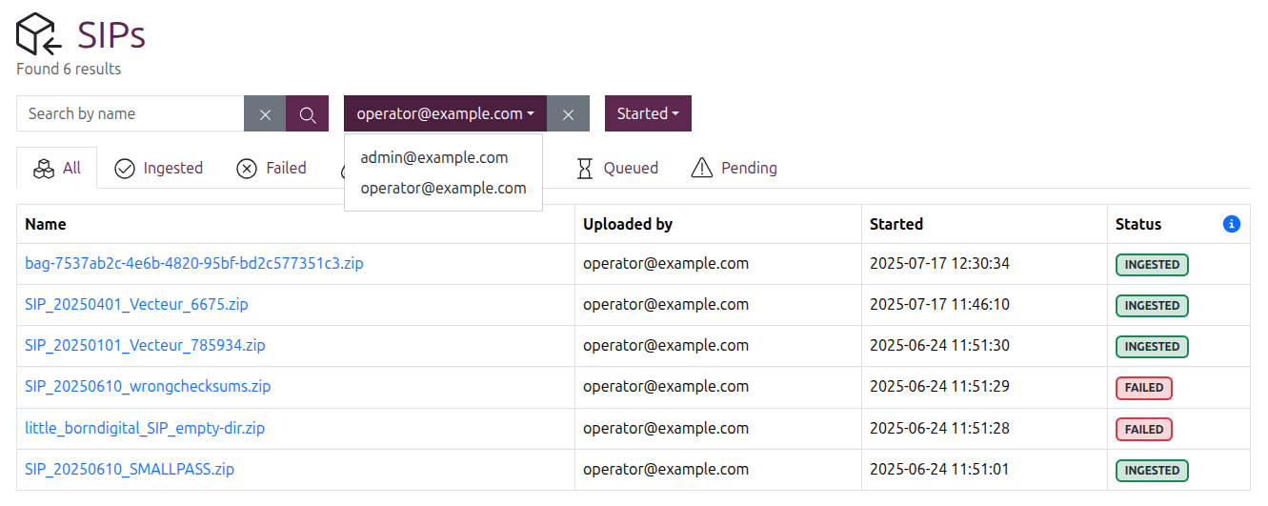Choose admin@example.com from the dropdown list
Image resolution: width=1268 pixels, height=506 pixels.
[443, 157]
